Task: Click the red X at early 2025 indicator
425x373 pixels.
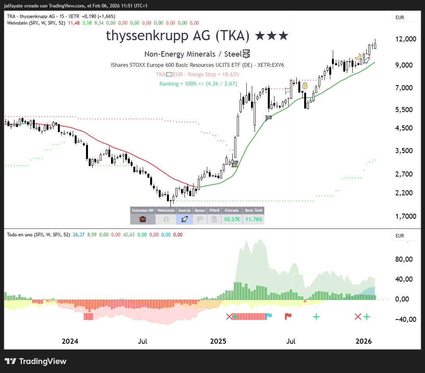Action: pos(229,316)
